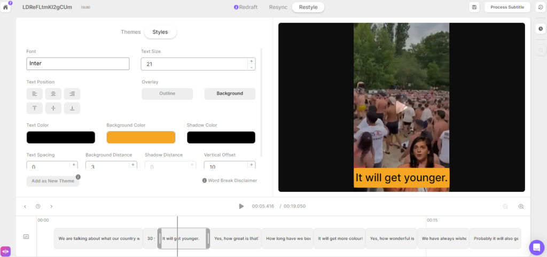Screen dimensions: 547x257
Task: Align subtitle text center
Action: pos(53,94)
